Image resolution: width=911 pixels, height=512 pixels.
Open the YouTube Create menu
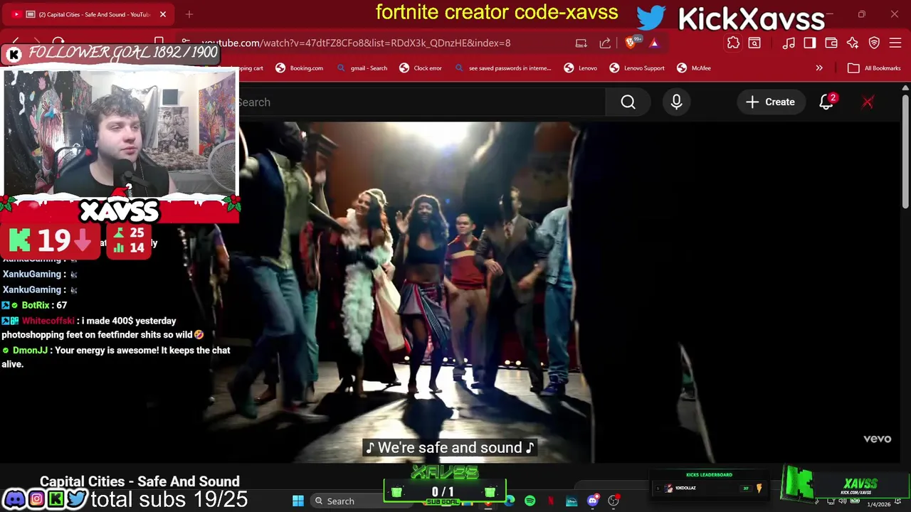click(770, 102)
